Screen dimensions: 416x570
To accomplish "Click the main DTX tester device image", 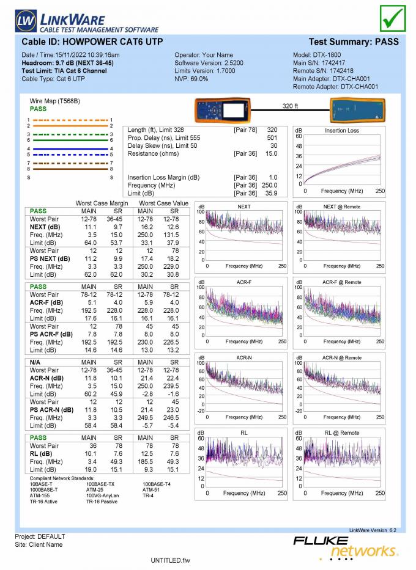I will coord(223,112).
